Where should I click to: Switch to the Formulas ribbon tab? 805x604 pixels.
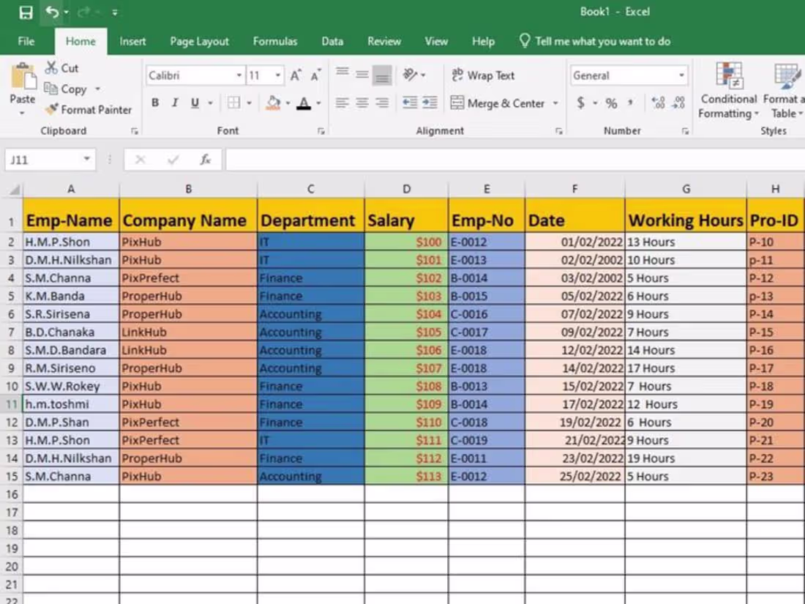pyautogui.click(x=274, y=42)
